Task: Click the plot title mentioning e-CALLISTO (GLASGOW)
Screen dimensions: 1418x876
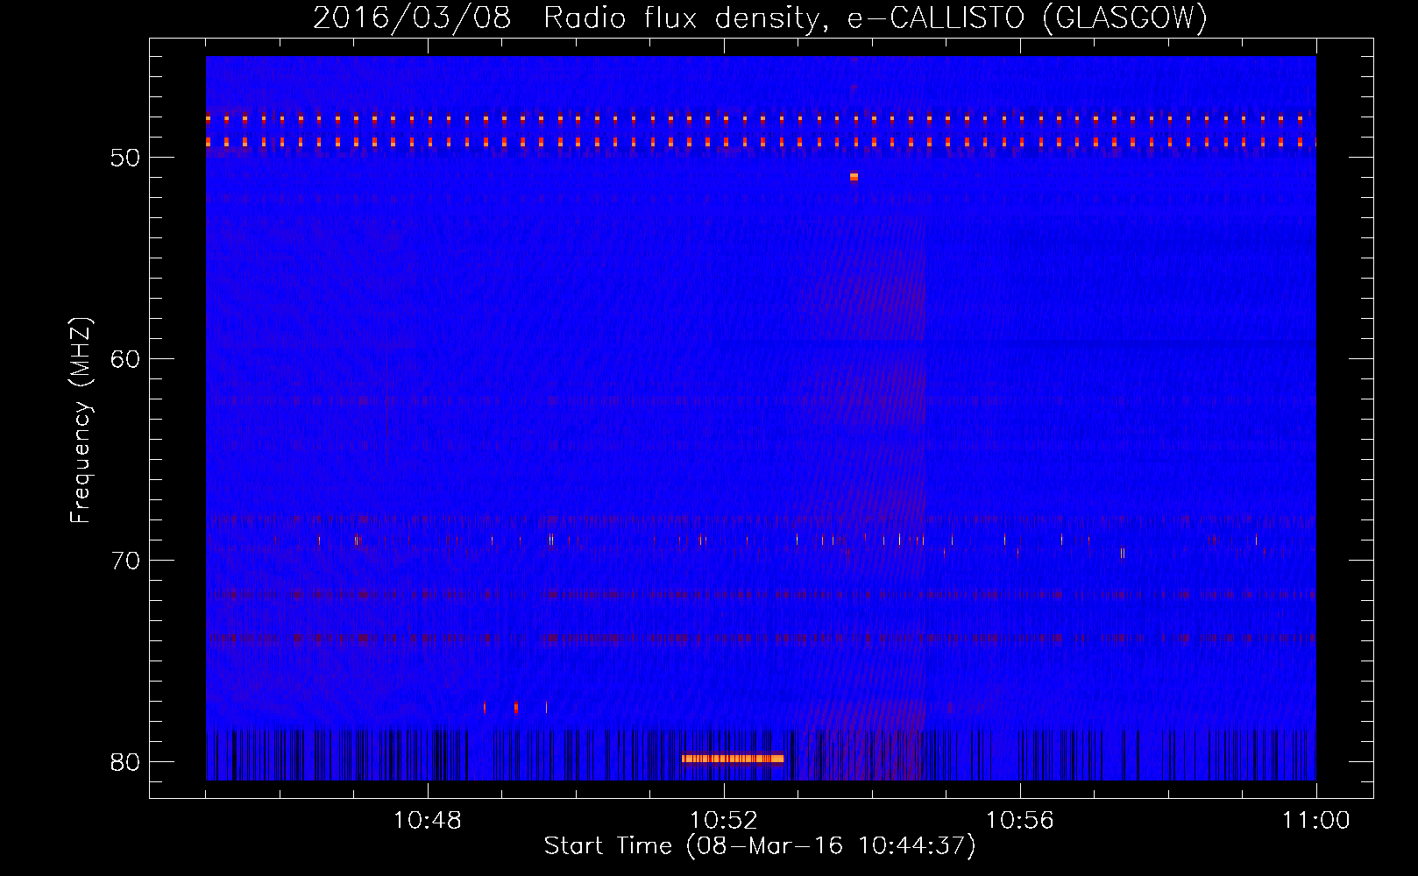Action: [760, 18]
